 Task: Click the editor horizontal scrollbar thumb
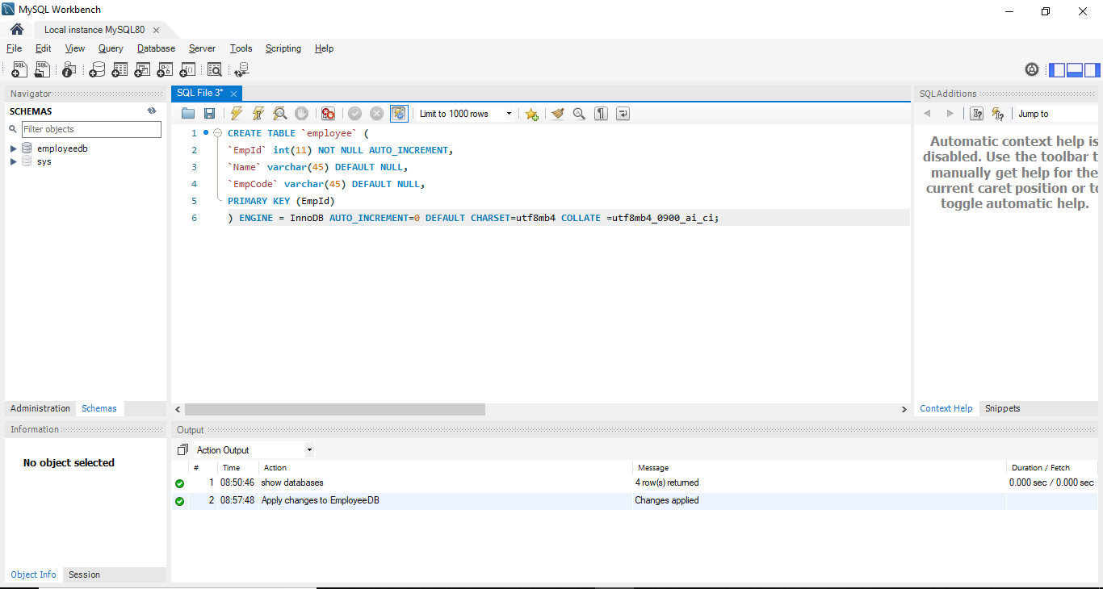click(x=335, y=409)
